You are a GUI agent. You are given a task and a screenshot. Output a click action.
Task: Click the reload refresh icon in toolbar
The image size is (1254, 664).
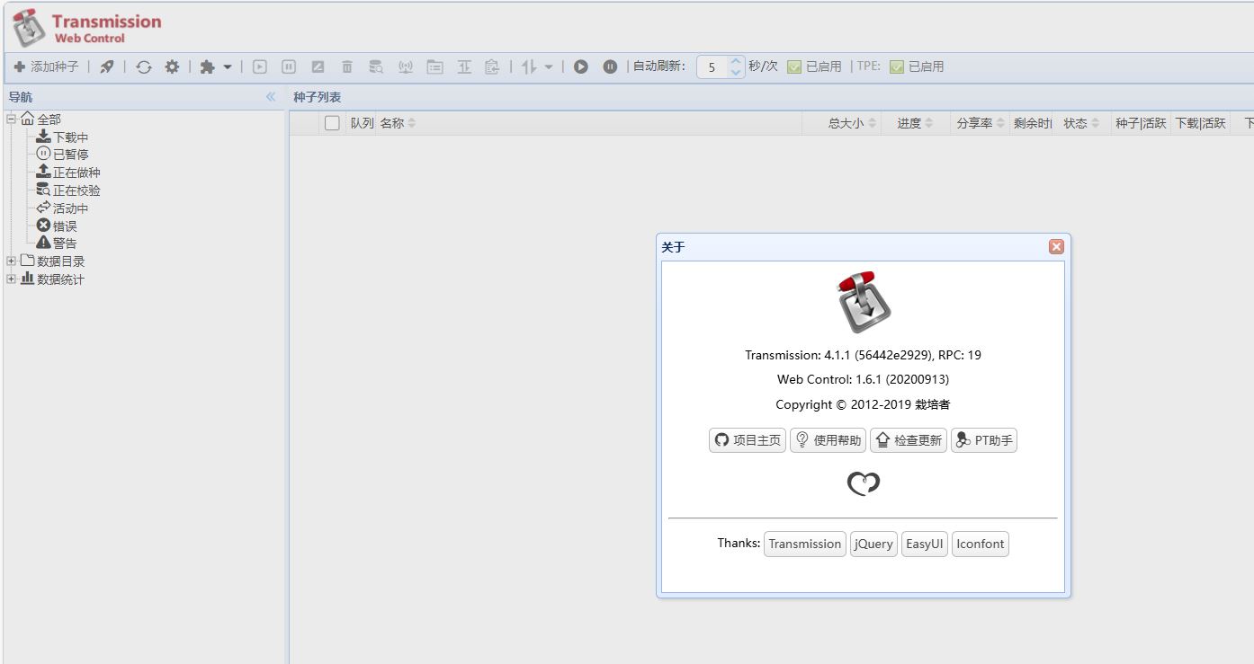click(144, 66)
